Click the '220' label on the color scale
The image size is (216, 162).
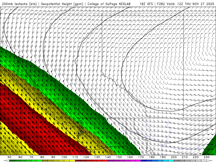click(x=195, y=157)
